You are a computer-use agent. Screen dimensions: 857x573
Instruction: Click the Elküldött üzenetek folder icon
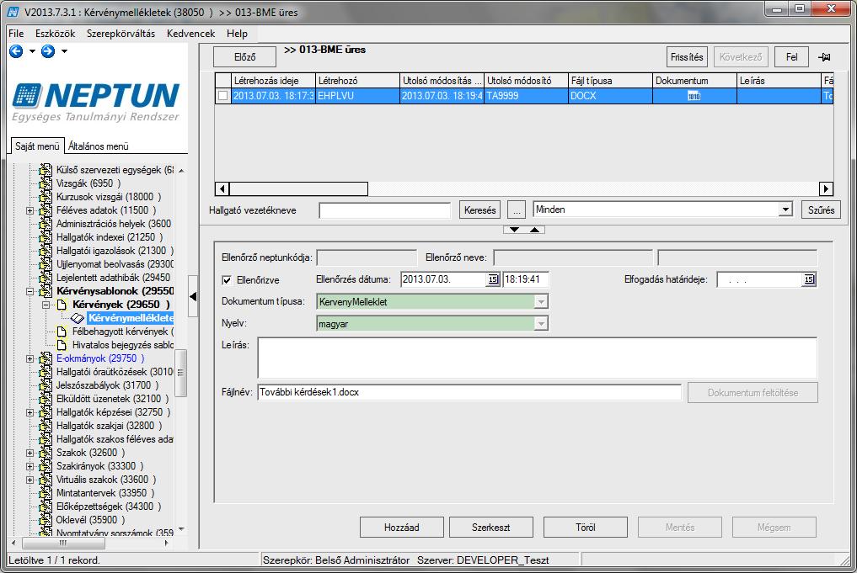[46, 399]
